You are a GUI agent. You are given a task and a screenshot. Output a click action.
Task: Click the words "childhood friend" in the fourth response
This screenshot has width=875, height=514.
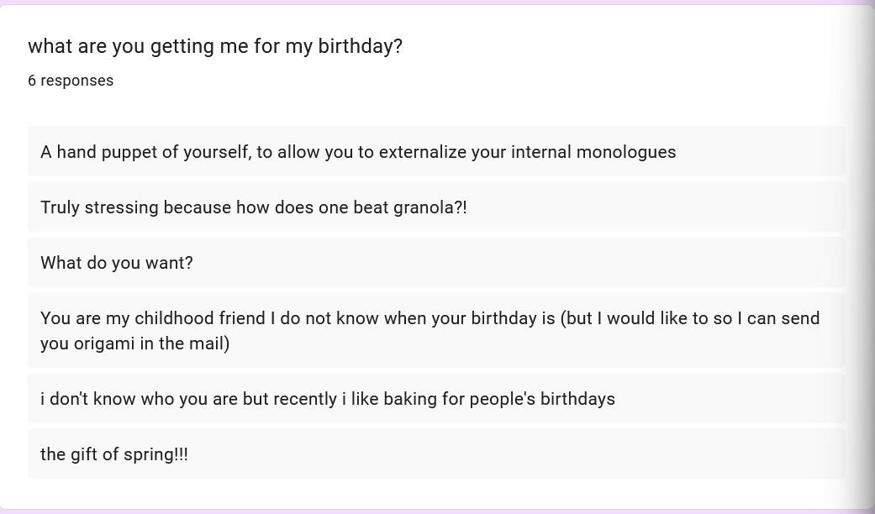click(200, 318)
